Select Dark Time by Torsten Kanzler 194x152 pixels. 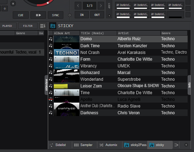120,46
